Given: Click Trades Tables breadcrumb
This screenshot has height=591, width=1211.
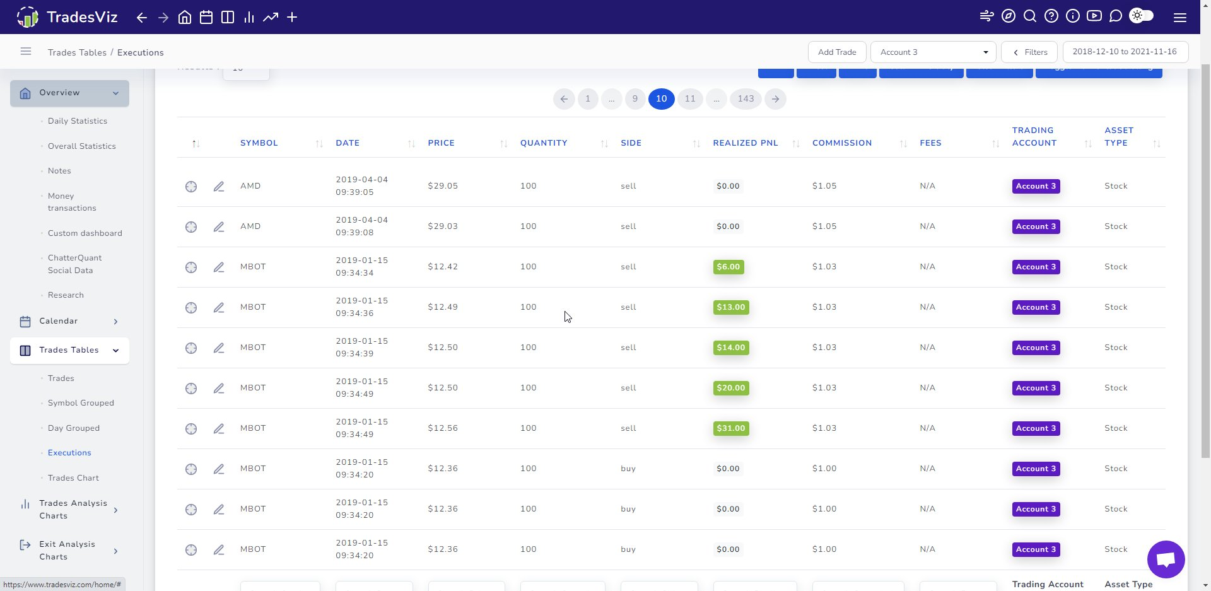Looking at the screenshot, I should click(x=77, y=53).
